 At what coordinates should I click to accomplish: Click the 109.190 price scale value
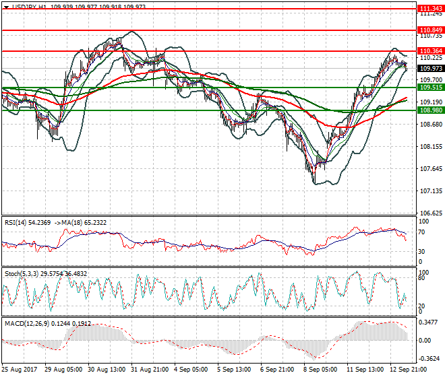[431, 102]
